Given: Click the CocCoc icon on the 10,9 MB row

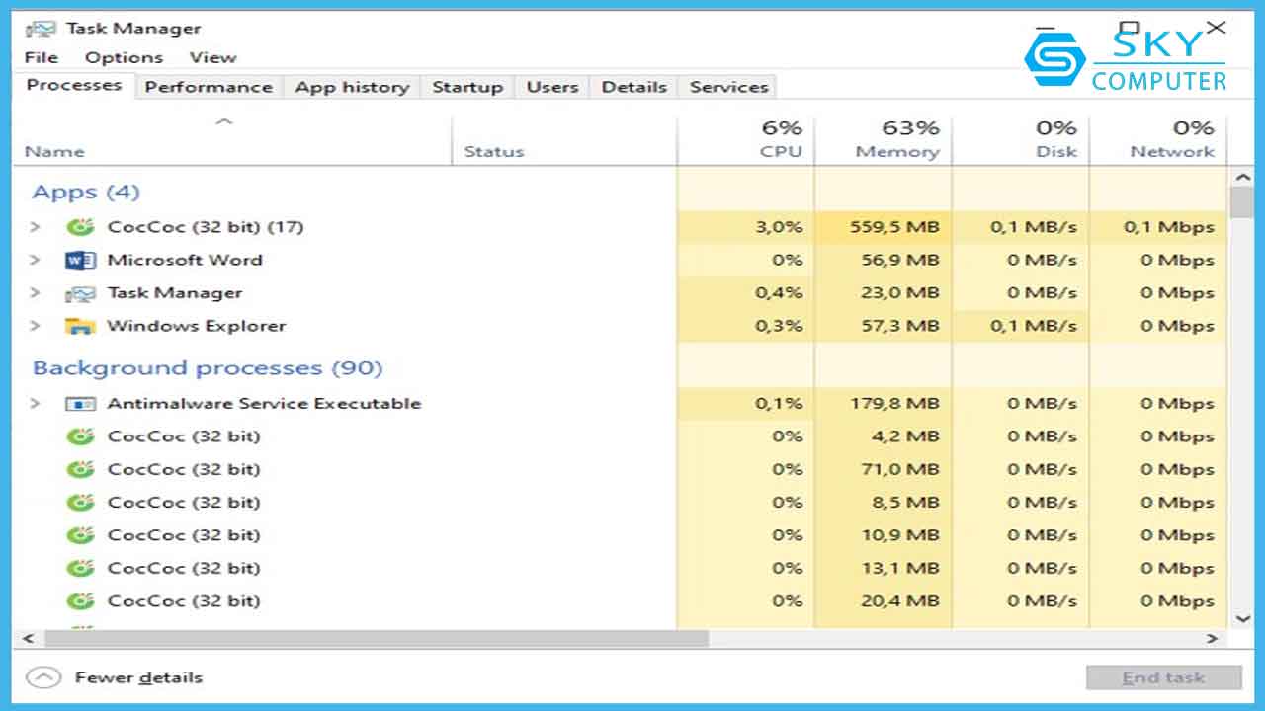Looking at the screenshot, I should click(80, 535).
